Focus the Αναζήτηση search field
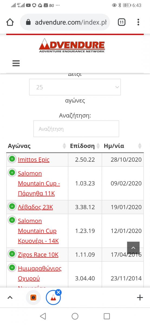This screenshot has width=150, height=325. (76, 129)
